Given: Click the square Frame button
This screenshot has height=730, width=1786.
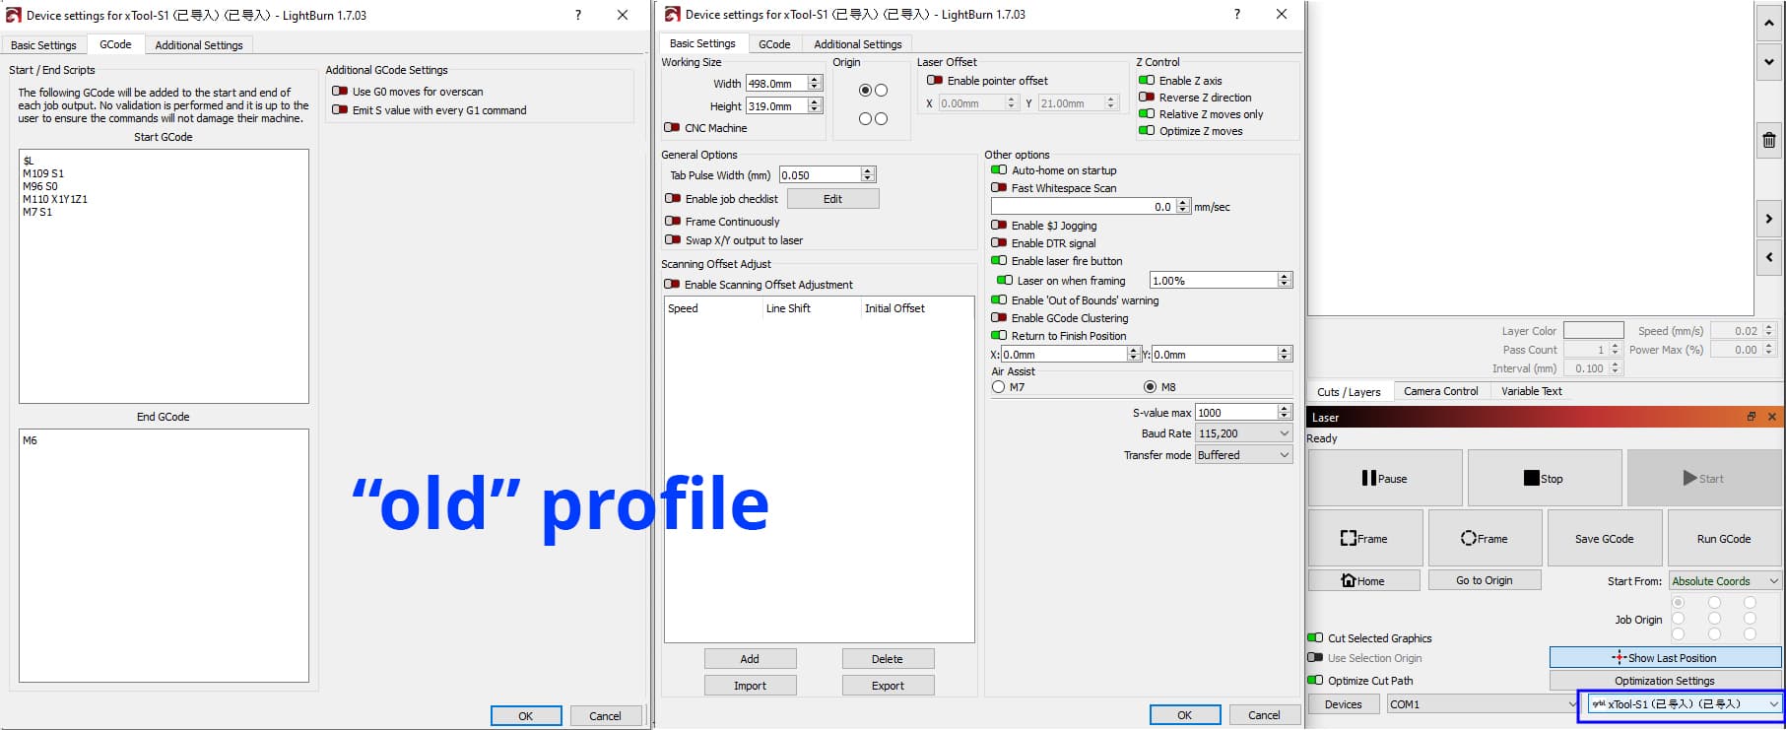Looking at the screenshot, I should pos(1365,538).
